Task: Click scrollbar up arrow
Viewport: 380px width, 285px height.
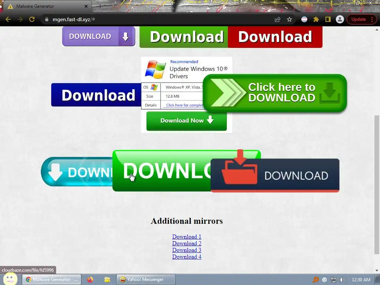Action: [x=377, y=30]
